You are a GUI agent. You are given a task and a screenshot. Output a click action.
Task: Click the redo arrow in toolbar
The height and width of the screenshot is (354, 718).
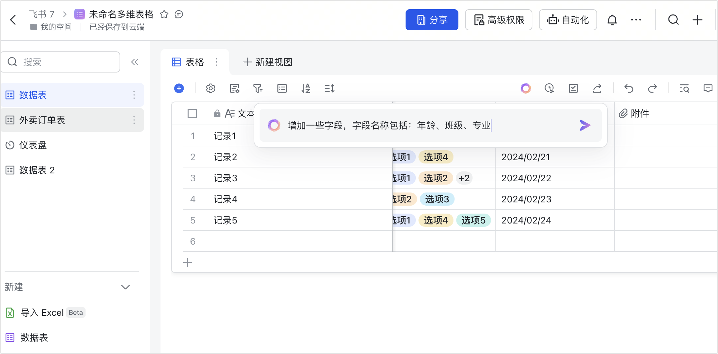[652, 88]
